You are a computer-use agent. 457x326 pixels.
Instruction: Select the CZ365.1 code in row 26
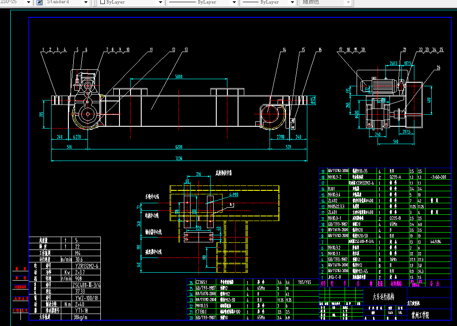click(201, 282)
